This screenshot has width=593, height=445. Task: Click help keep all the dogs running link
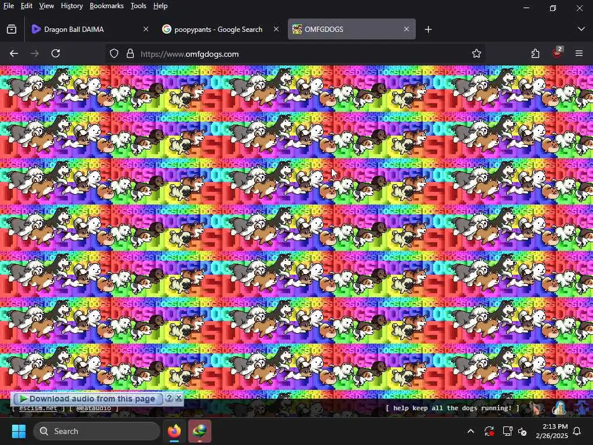tap(452, 408)
